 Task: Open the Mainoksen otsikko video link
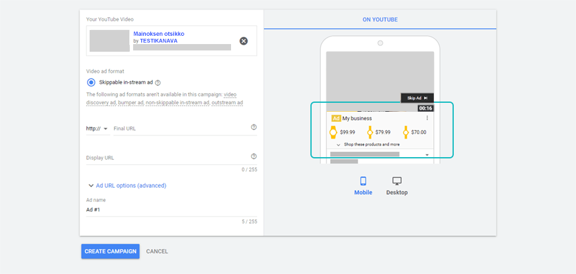click(159, 34)
